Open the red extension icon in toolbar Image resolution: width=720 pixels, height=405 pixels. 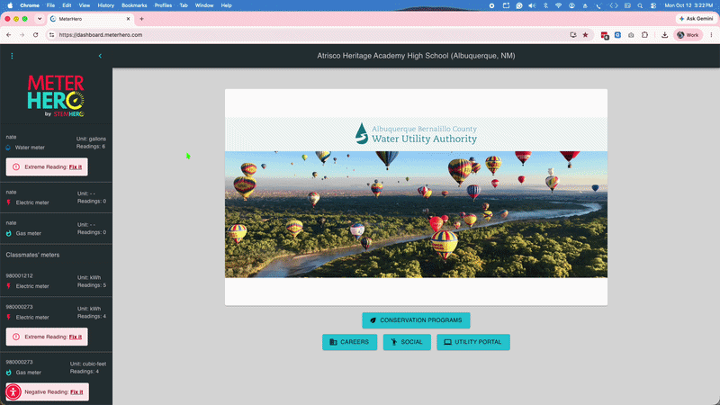tap(605, 35)
